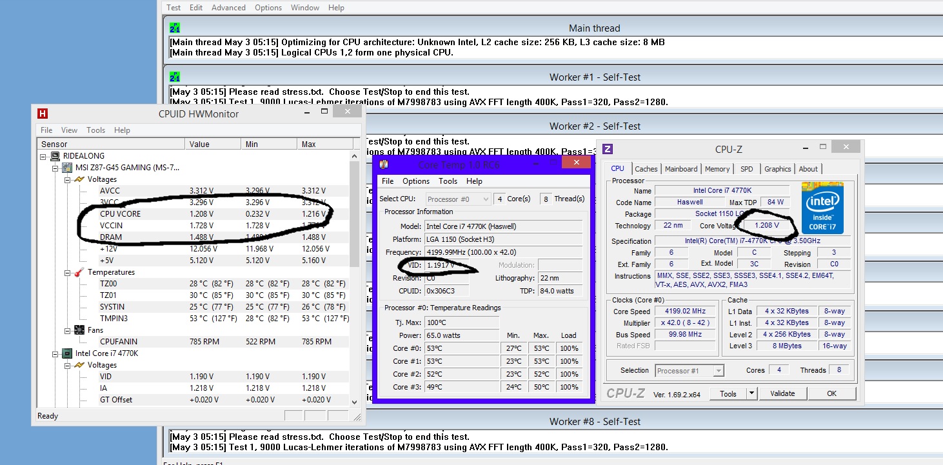The image size is (943, 465).
Task: Click the Multiplier value 'x 42.0 ( 8 - 42 )'
Action: tap(684, 323)
